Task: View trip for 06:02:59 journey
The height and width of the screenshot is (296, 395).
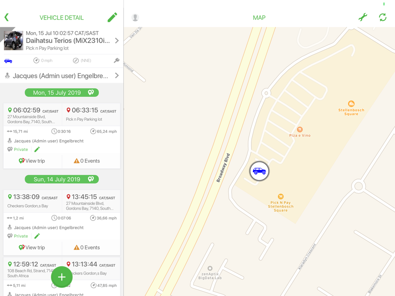Action: 32,161
